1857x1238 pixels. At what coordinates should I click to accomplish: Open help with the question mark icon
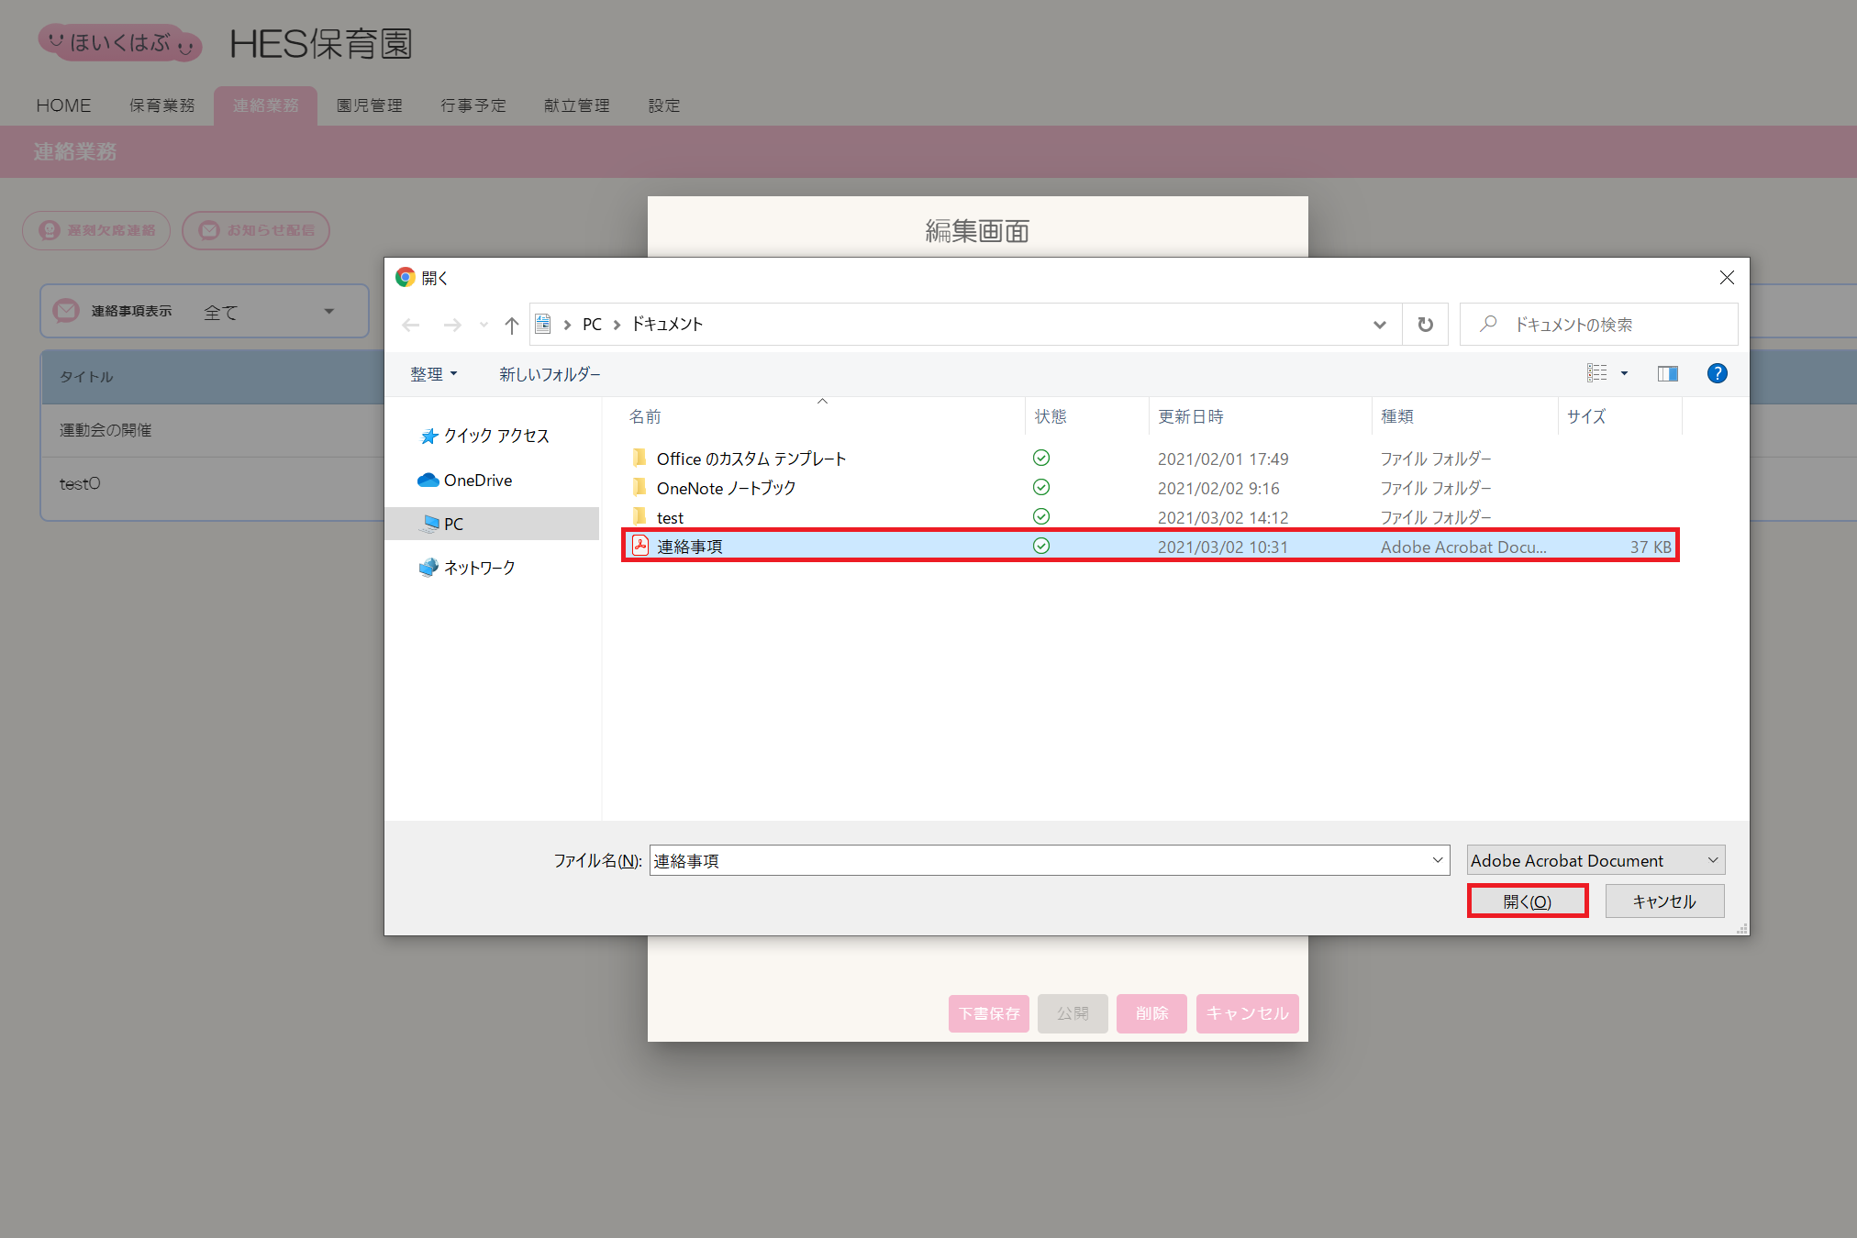tap(1717, 373)
